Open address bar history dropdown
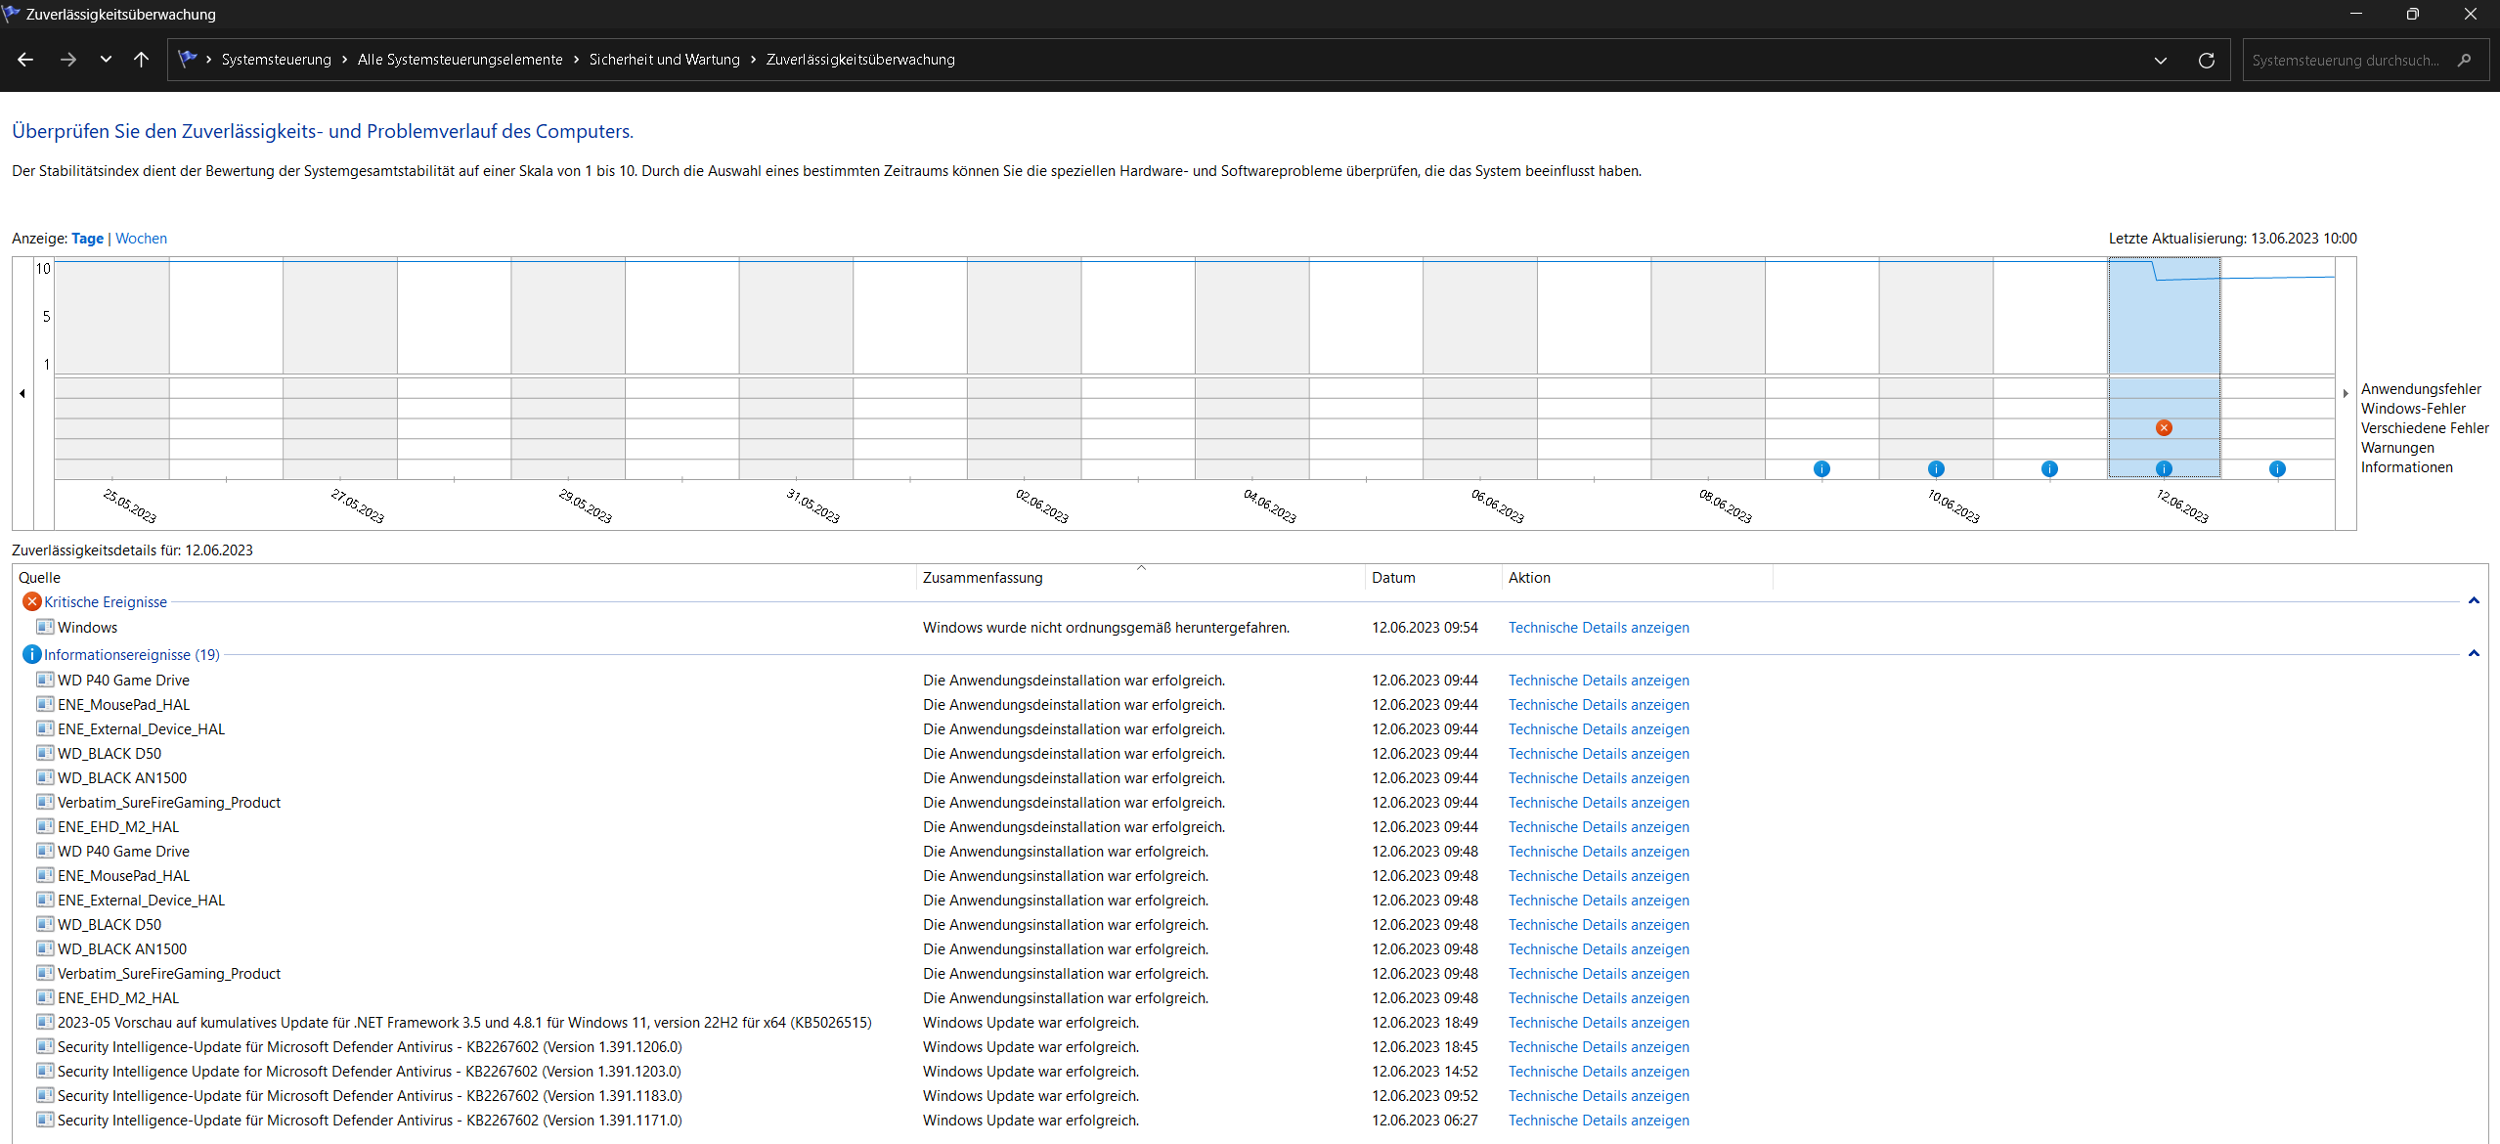 pos(2161,61)
